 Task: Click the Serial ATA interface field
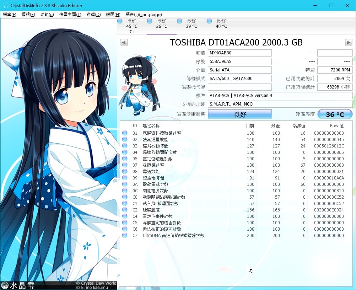click(x=240, y=70)
